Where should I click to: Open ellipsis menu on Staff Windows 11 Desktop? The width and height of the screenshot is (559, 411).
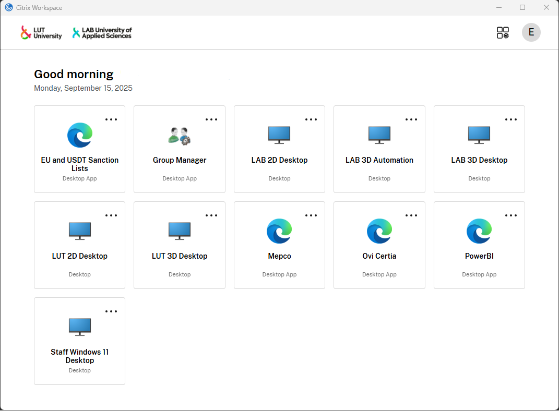tap(111, 311)
